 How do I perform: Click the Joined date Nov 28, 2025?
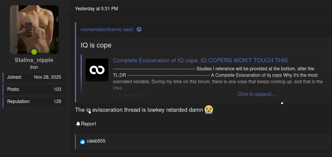48,77
